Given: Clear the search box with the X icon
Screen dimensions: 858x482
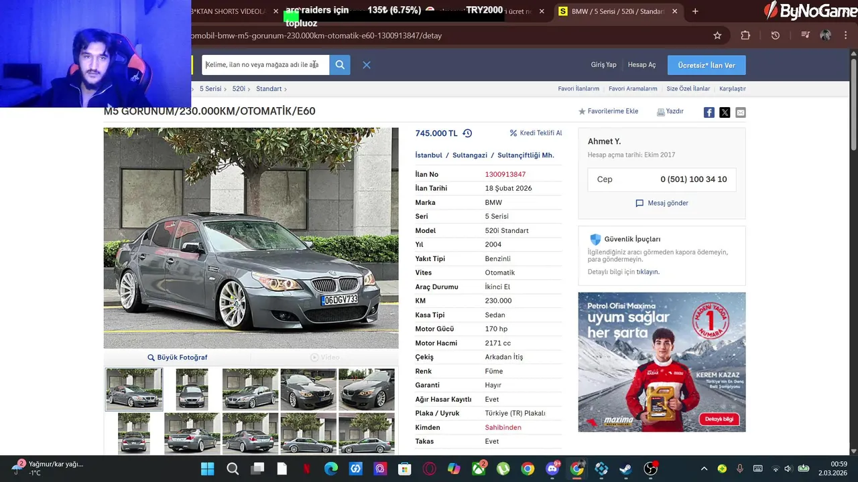Looking at the screenshot, I should pyautogui.click(x=367, y=65).
